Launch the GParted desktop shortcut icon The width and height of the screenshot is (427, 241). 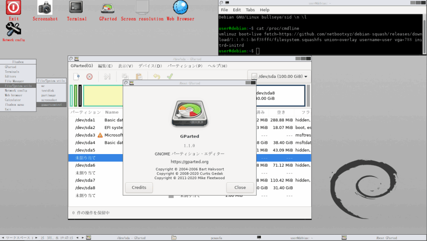click(108, 9)
